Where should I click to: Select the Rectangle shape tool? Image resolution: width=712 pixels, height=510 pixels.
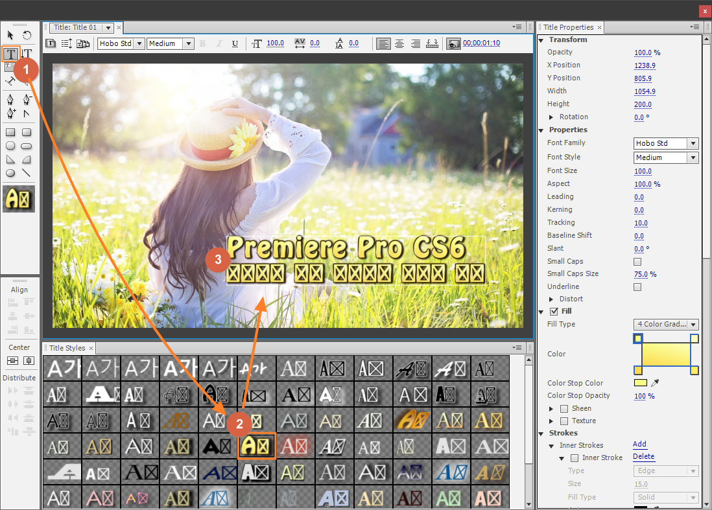click(x=10, y=132)
